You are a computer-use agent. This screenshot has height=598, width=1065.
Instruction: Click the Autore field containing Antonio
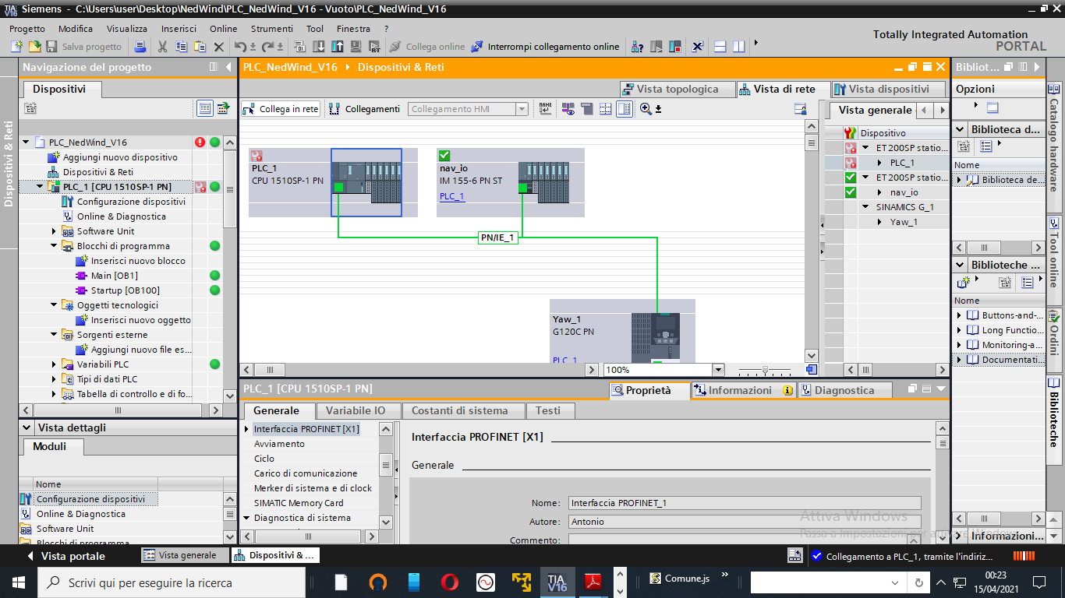pyautogui.click(x=745, y=522)
